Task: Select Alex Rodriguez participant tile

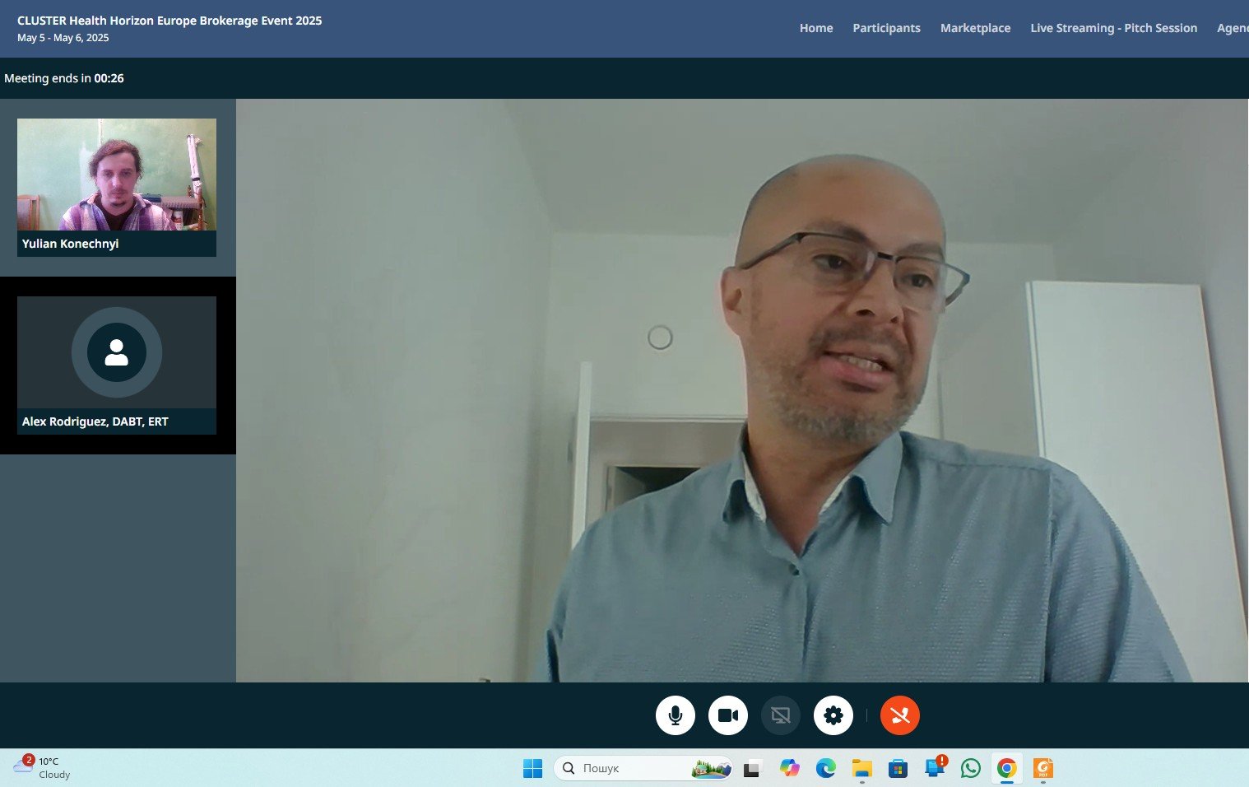Action: pos(117,365)
